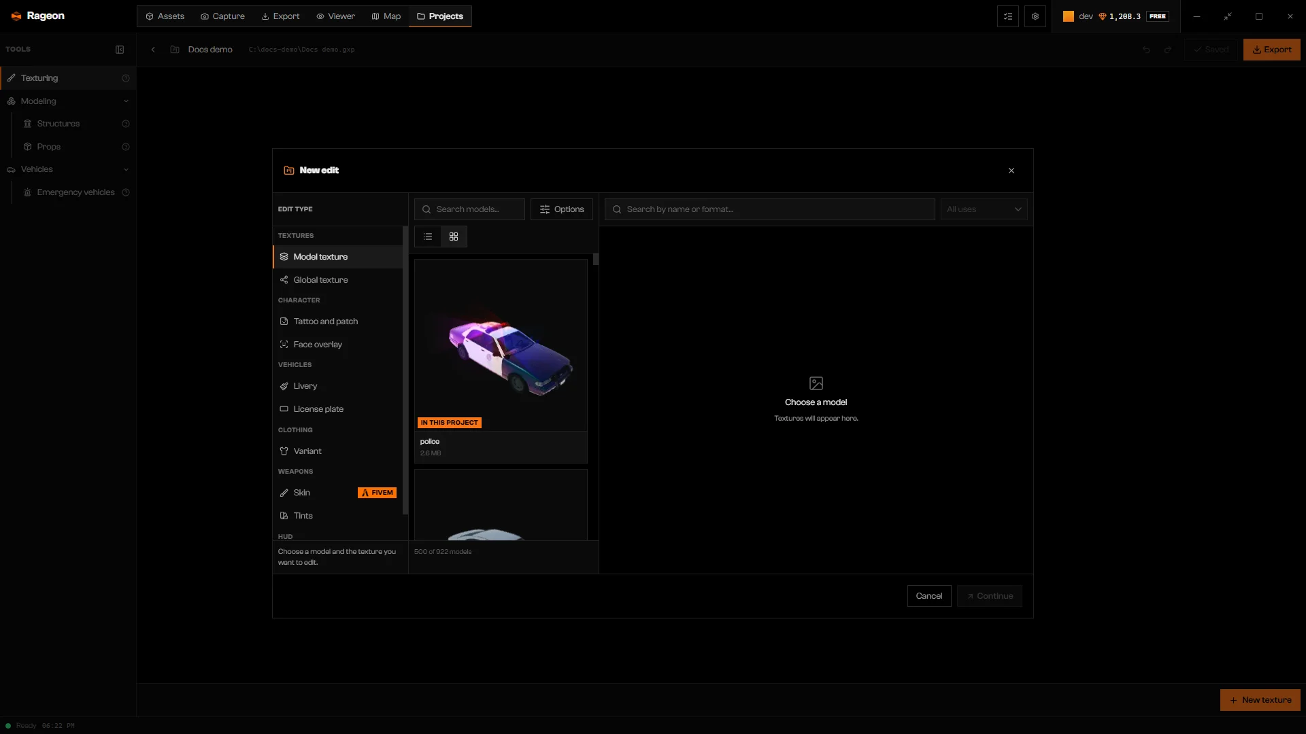Click the Search models input field
The height and width of the screenshot is (734, 1306).
pos(469,209)
